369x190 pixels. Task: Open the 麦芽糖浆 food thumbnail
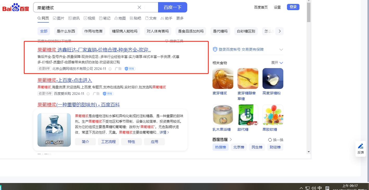(x=223, y=78)
